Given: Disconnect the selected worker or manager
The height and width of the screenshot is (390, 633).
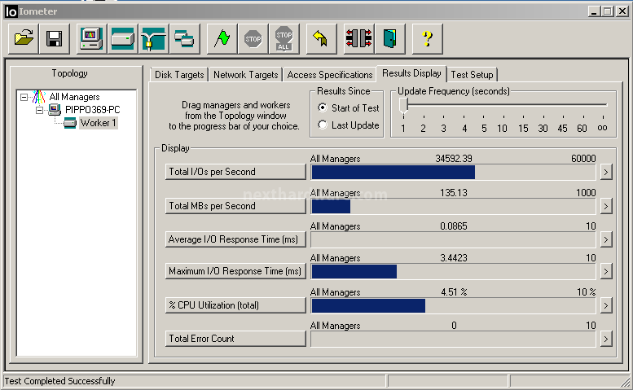Looking at the screenshot, I should click(x=358, y=39).
